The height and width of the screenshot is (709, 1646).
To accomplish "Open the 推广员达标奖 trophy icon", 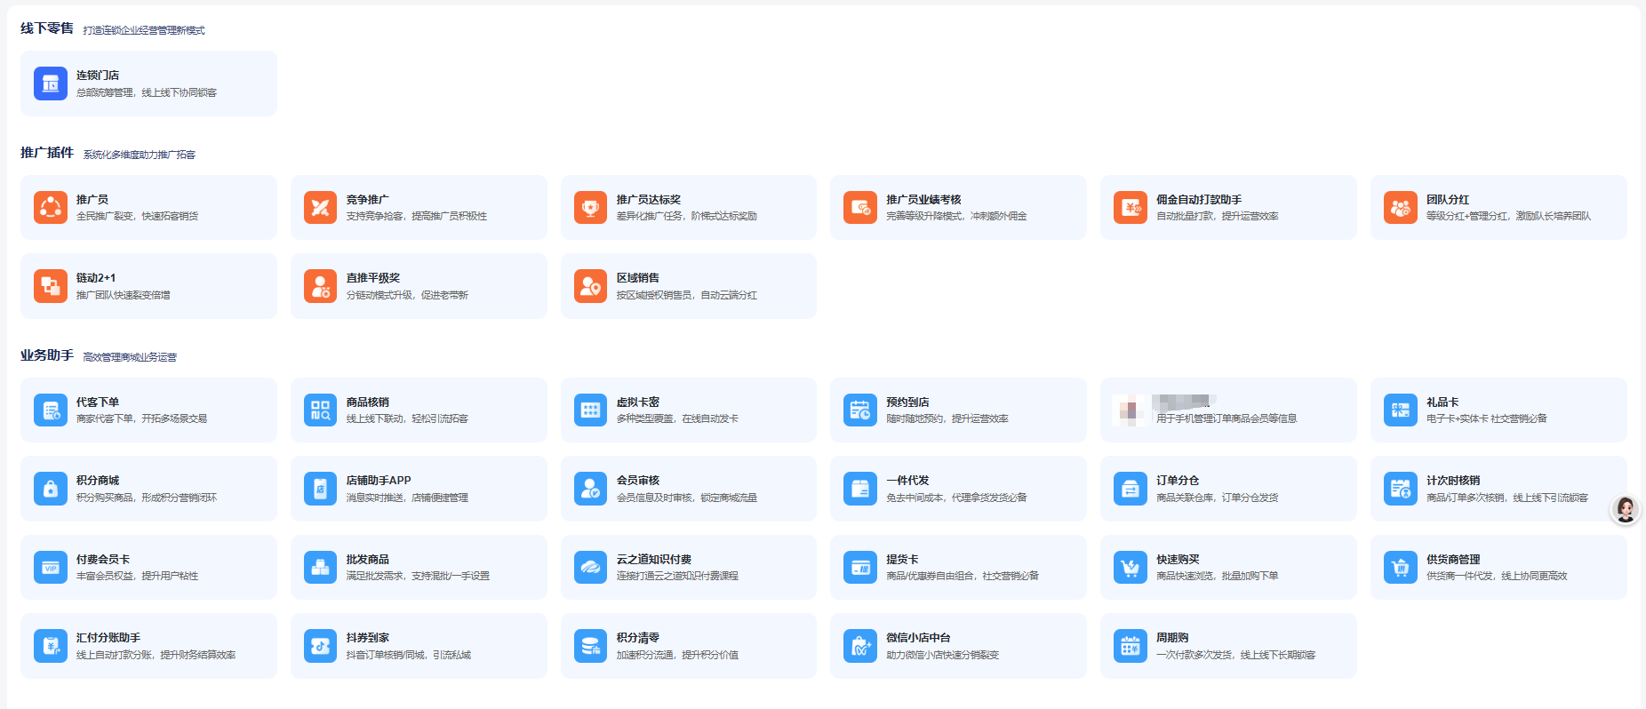I will pos(590,208).
